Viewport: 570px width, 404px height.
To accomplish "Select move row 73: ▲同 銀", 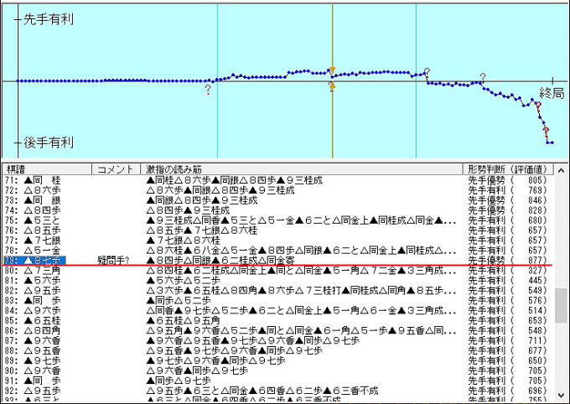I will [277, 200].
